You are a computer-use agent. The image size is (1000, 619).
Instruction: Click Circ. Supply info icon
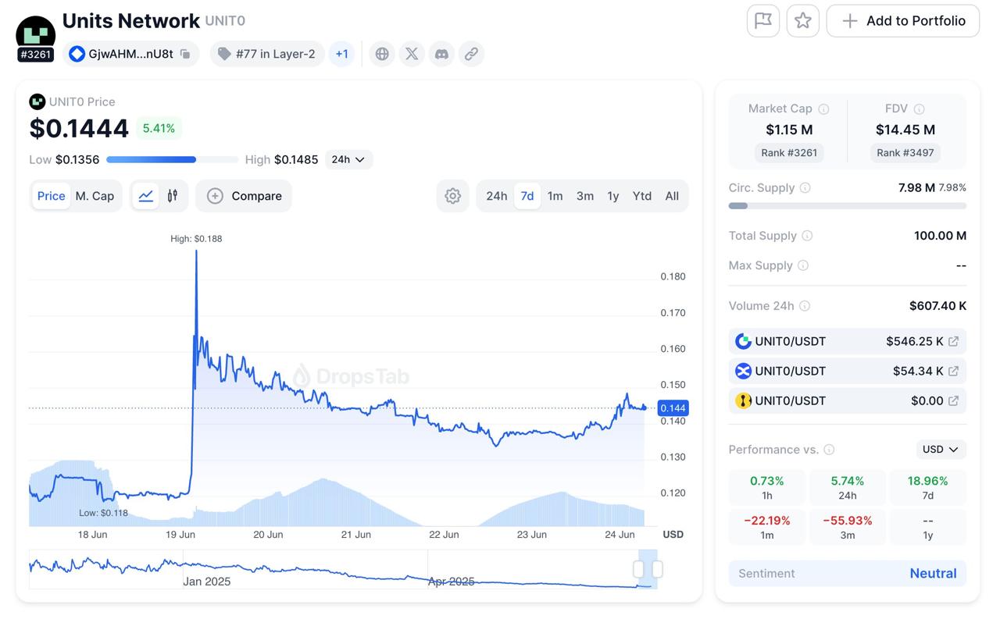(805, 188)
